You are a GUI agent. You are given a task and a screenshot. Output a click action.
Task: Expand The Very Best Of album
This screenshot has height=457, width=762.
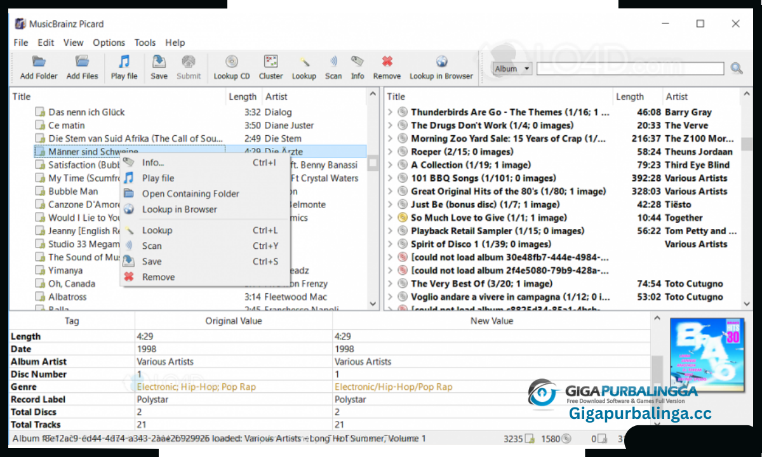point(390,284)
